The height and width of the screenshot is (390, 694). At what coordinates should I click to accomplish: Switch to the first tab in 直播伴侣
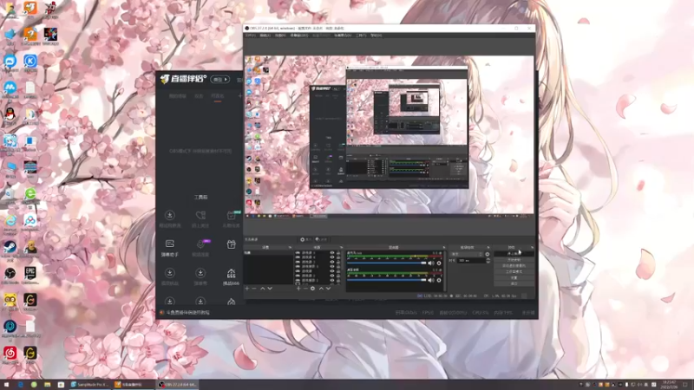tap(178, 96)
